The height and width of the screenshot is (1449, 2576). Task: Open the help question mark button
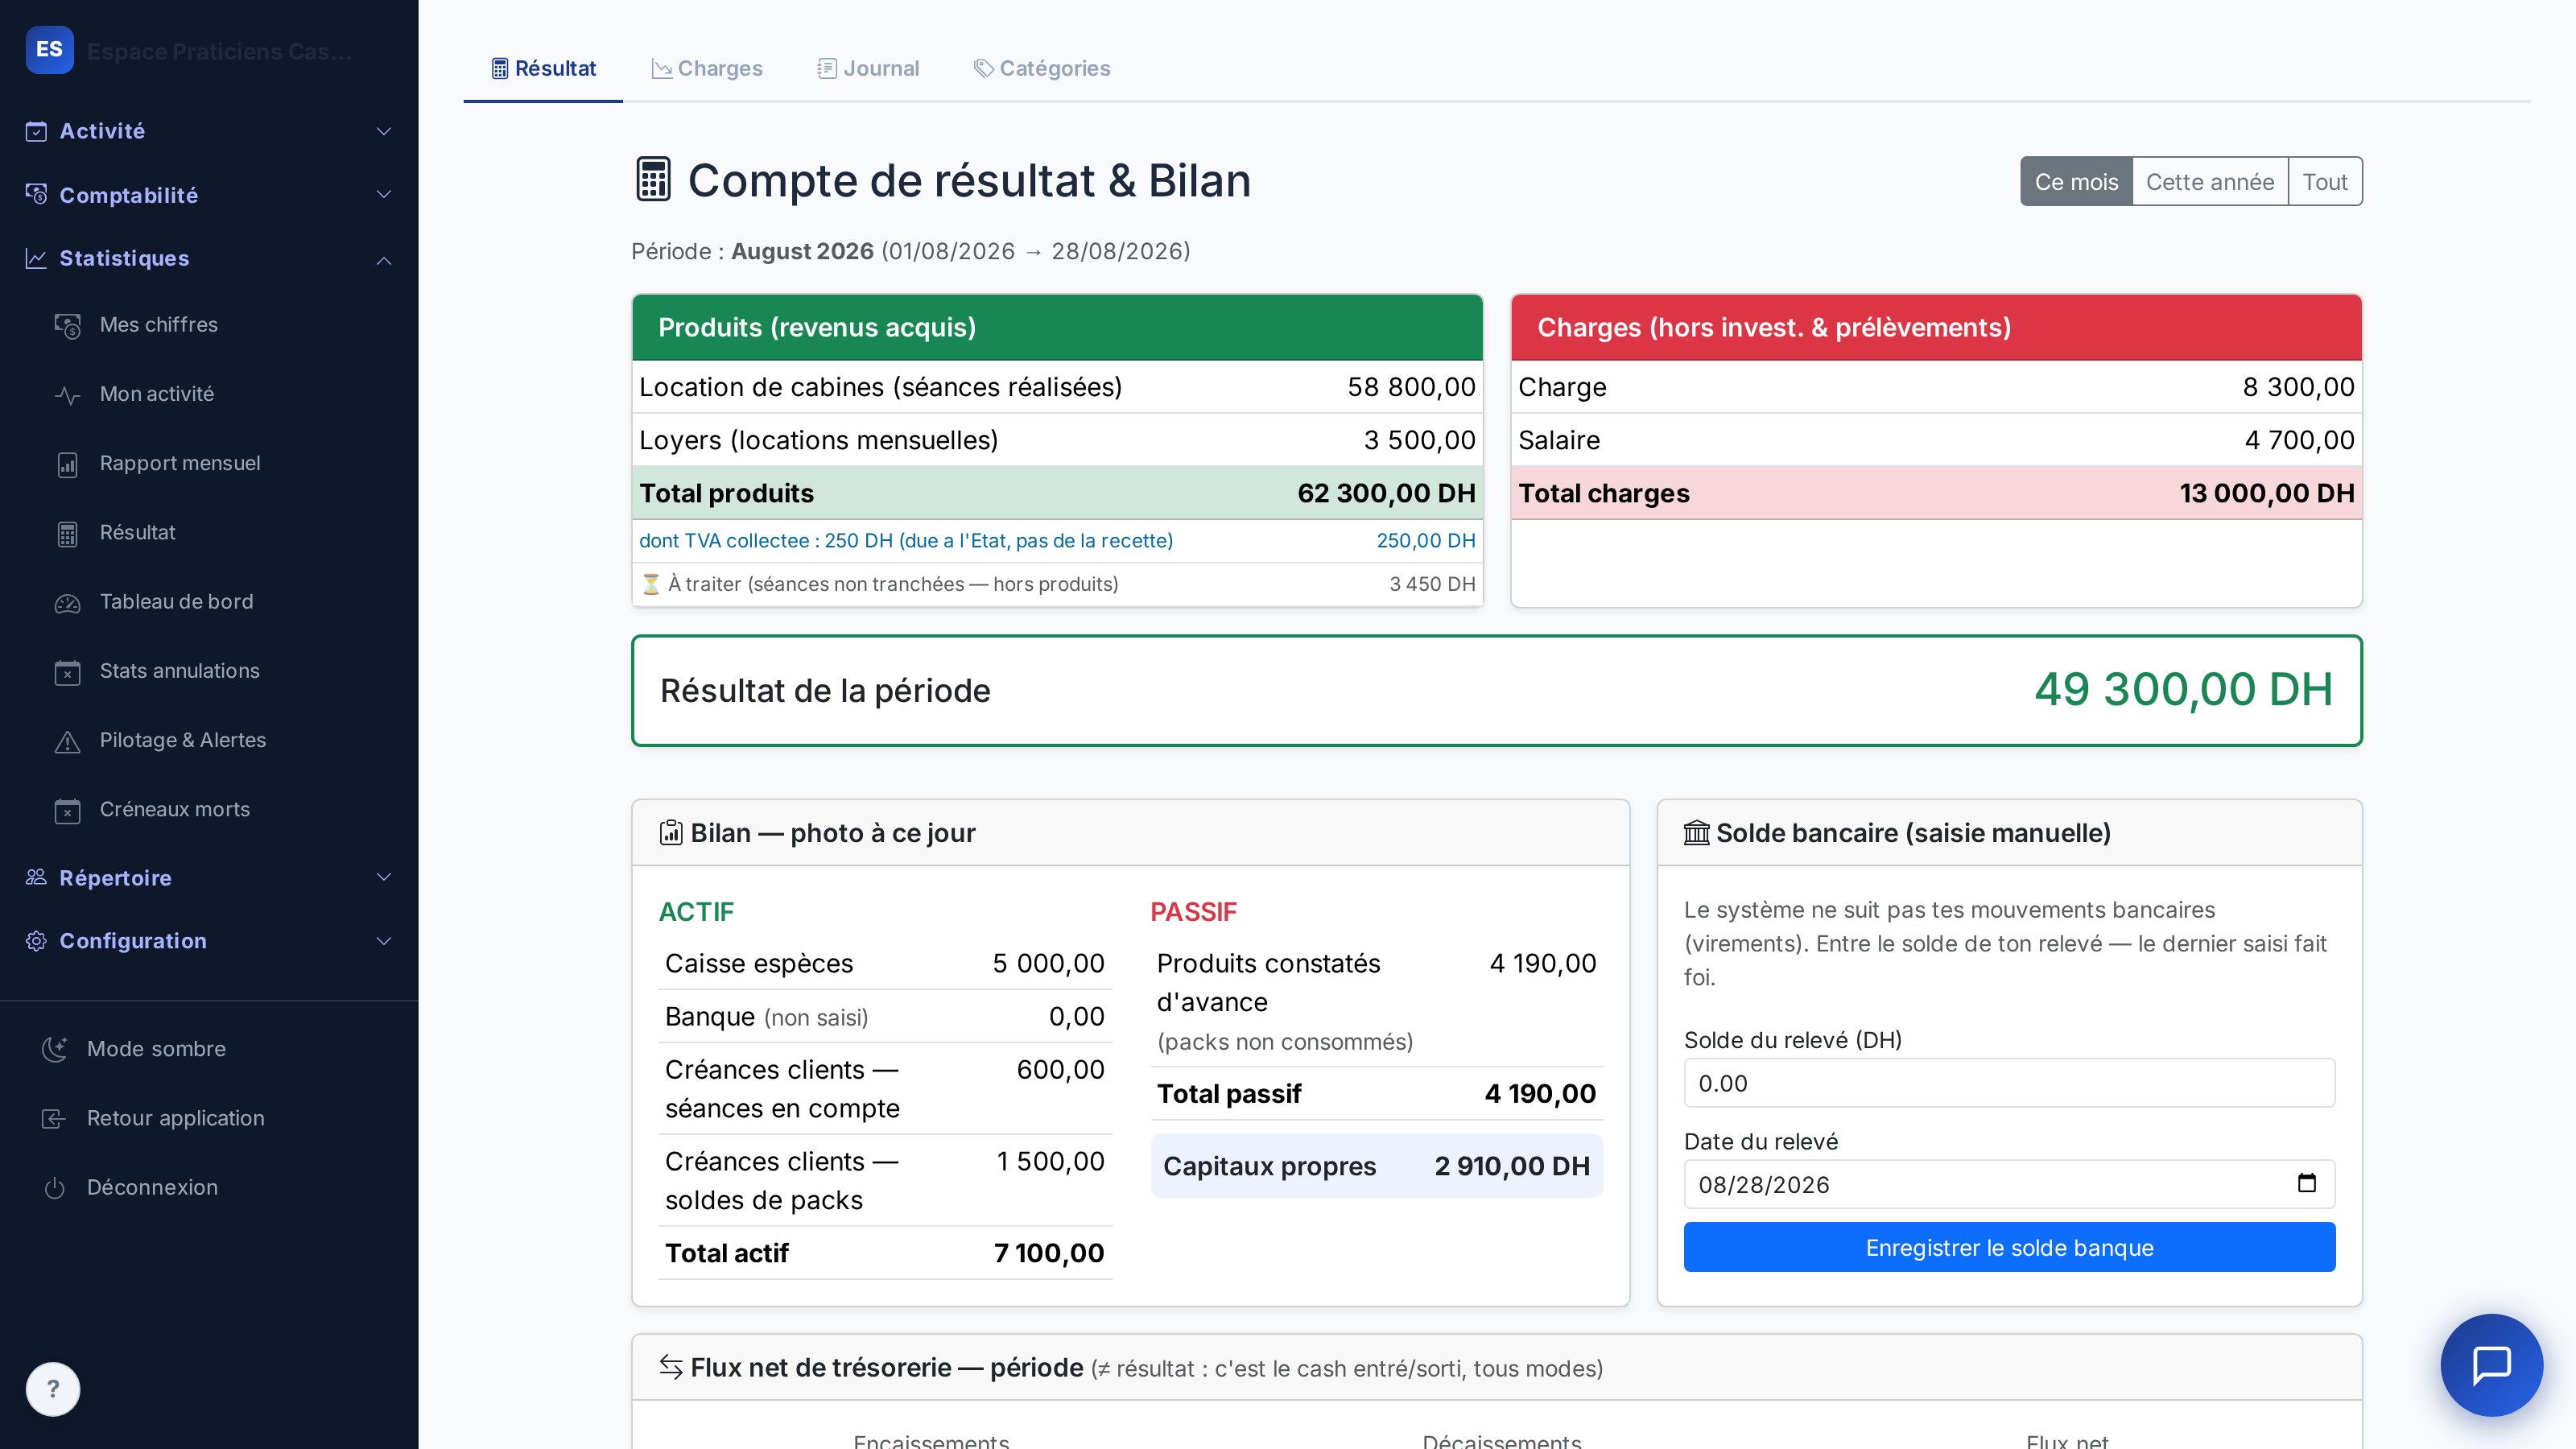point(53,1389)
